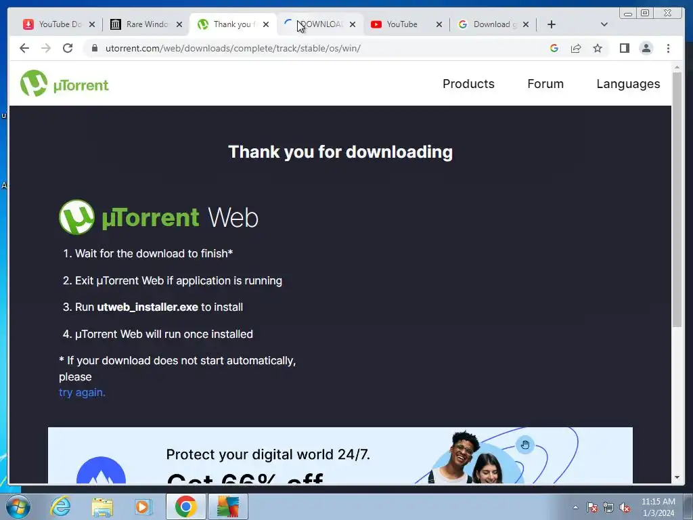Image resolution: width=693 pixels, height=520 pixels.
Task: Click the Thank you for downloading heading
Action: [x=340, y=152]
